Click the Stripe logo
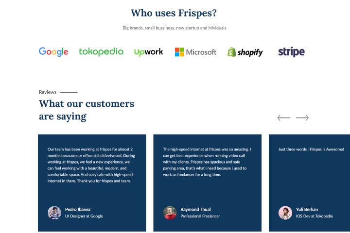Viewport: 350px width, 233px height. pos(291,52)
